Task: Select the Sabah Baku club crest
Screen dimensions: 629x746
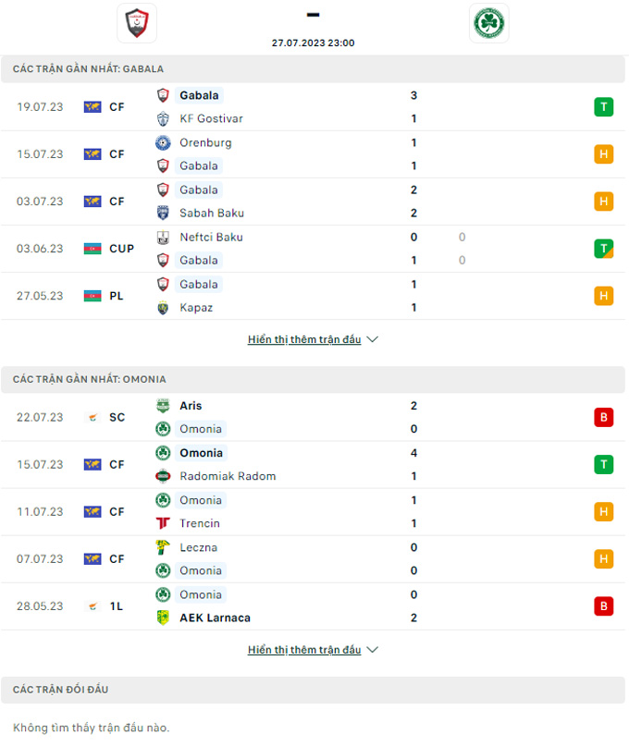Action: tap(163, 213)
